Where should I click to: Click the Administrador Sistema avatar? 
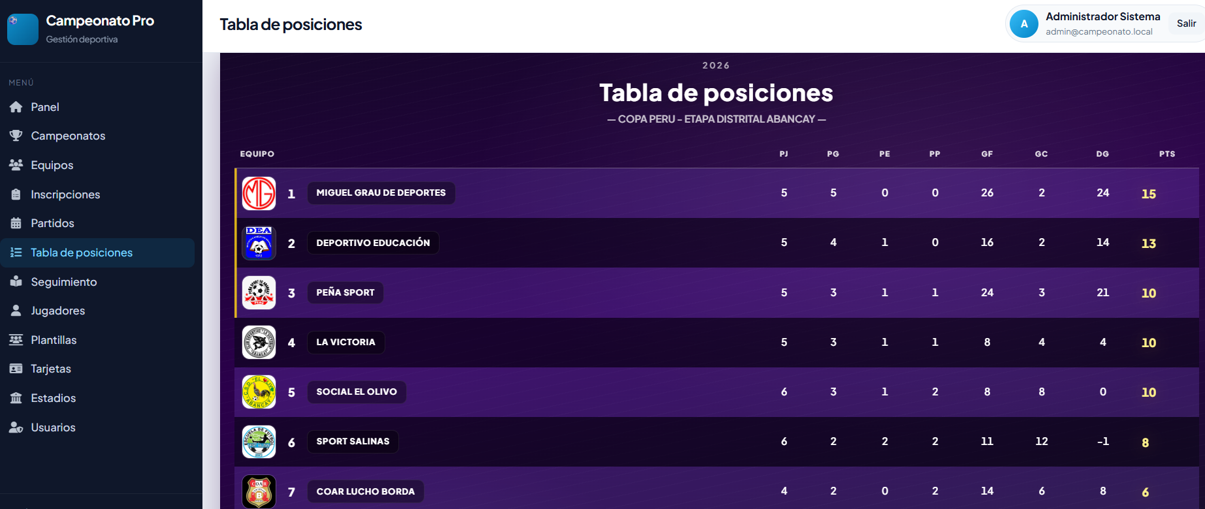click(x=1023, y=23)
